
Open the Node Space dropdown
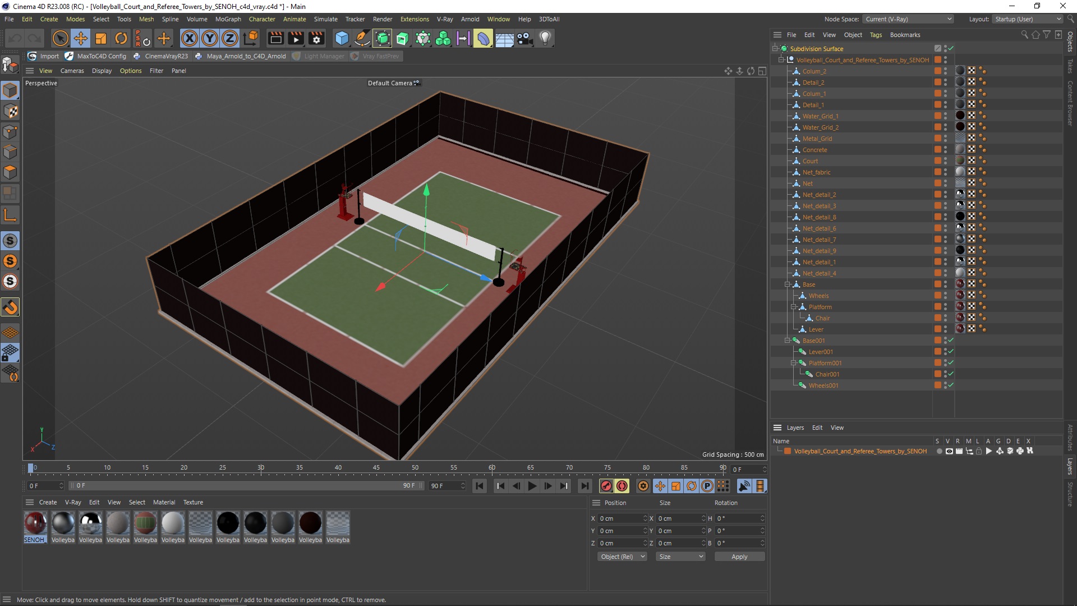(908, 19)
